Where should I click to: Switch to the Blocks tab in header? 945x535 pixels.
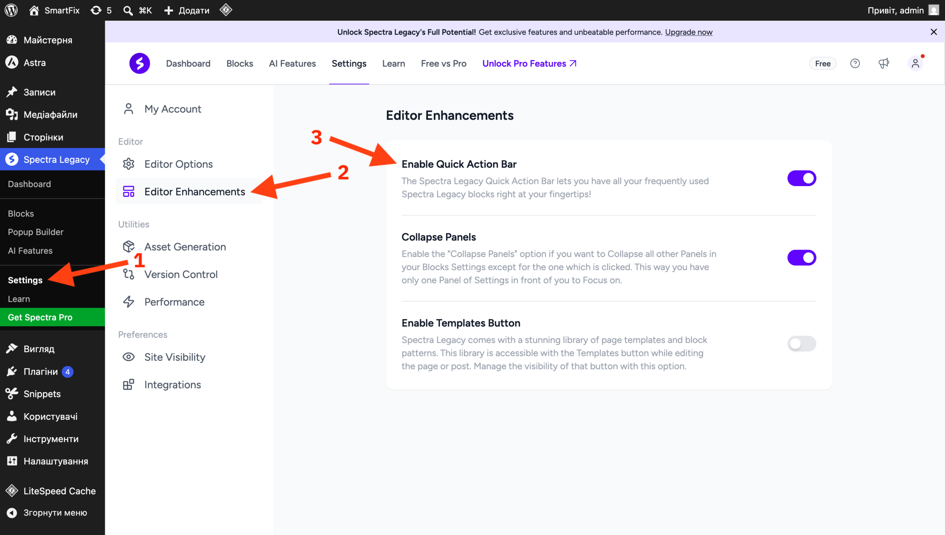[240, 64]
